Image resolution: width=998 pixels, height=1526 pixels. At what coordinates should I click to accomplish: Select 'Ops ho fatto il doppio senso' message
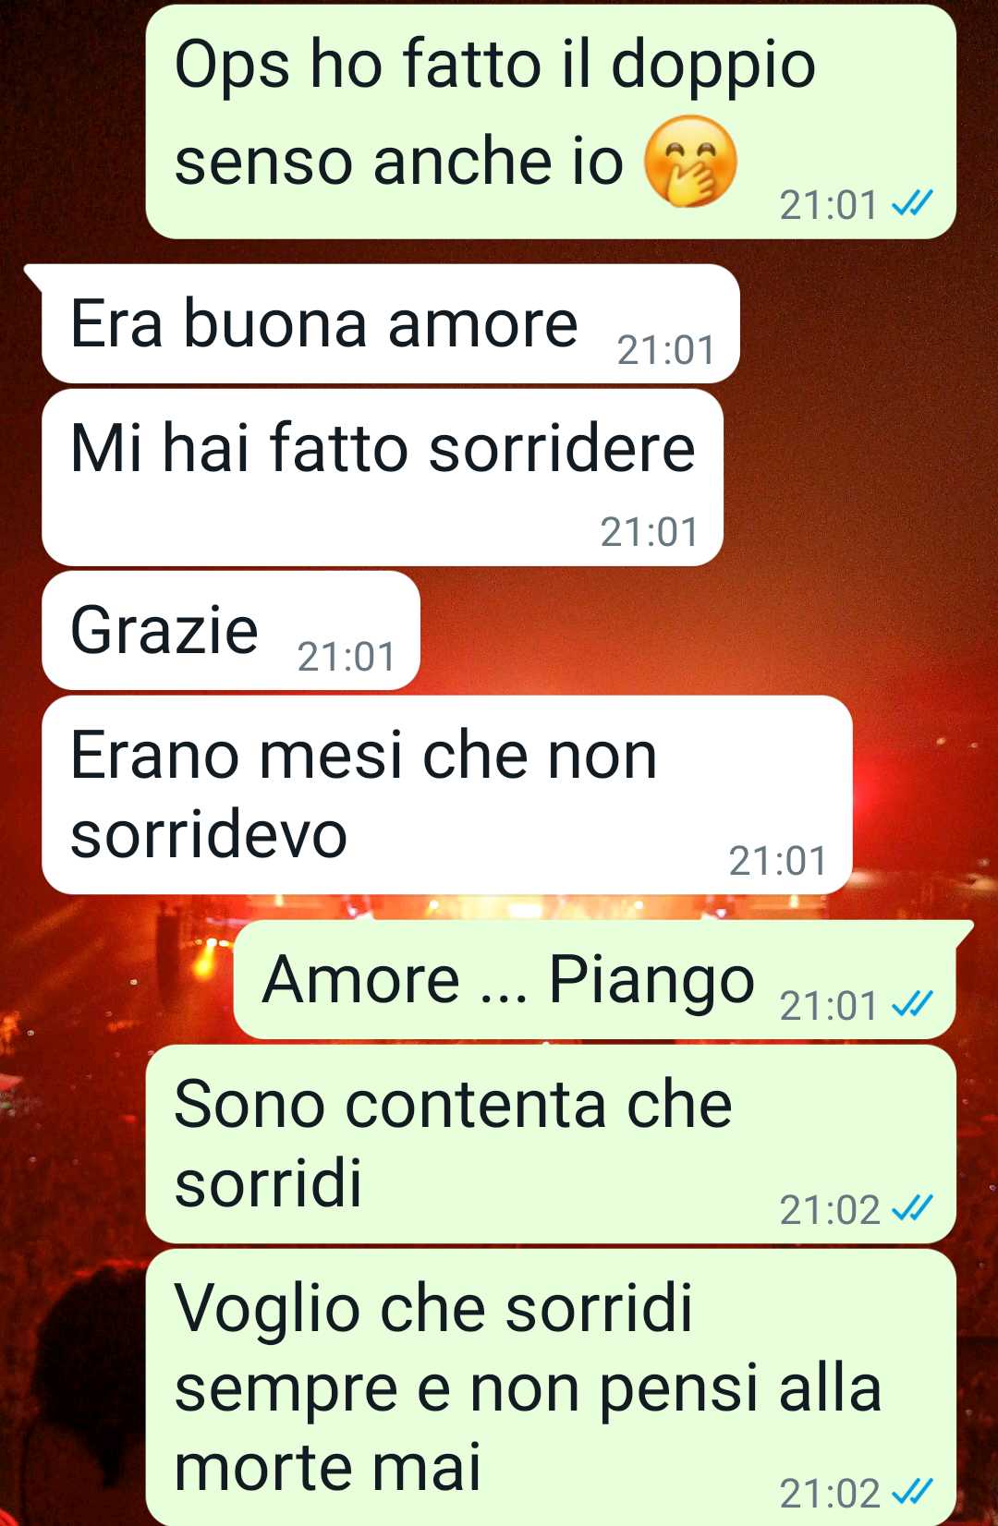(x=551, y=121)
